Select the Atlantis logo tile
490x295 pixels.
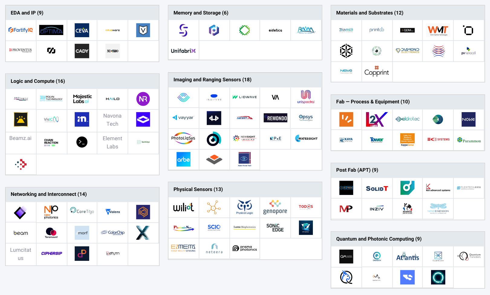[x=407, y=257]
